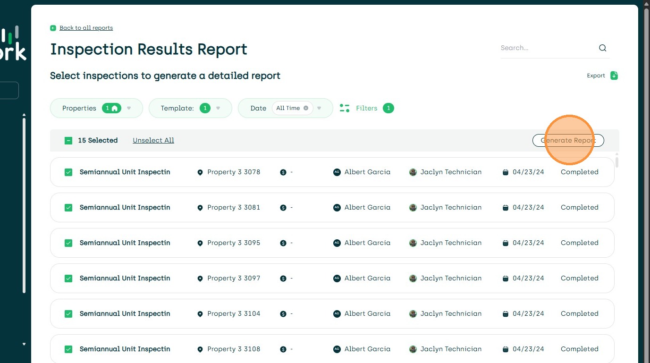Focus the Search input field
Screen dimensions: 650x363
545,48
